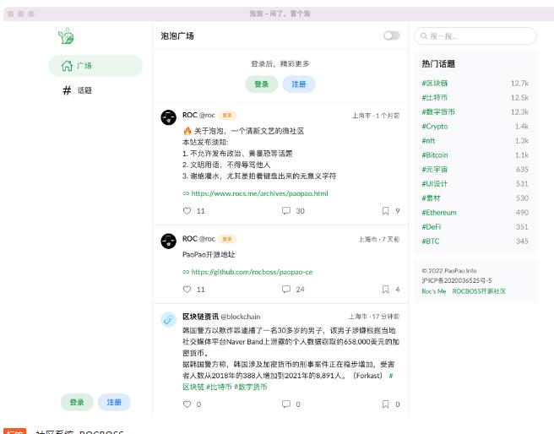Click the 注册 button at sidebar bottom

coord(114,402)
